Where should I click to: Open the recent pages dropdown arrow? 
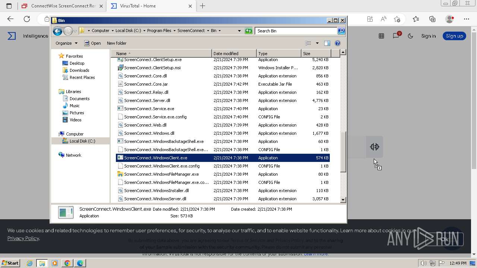pos(75,31)
